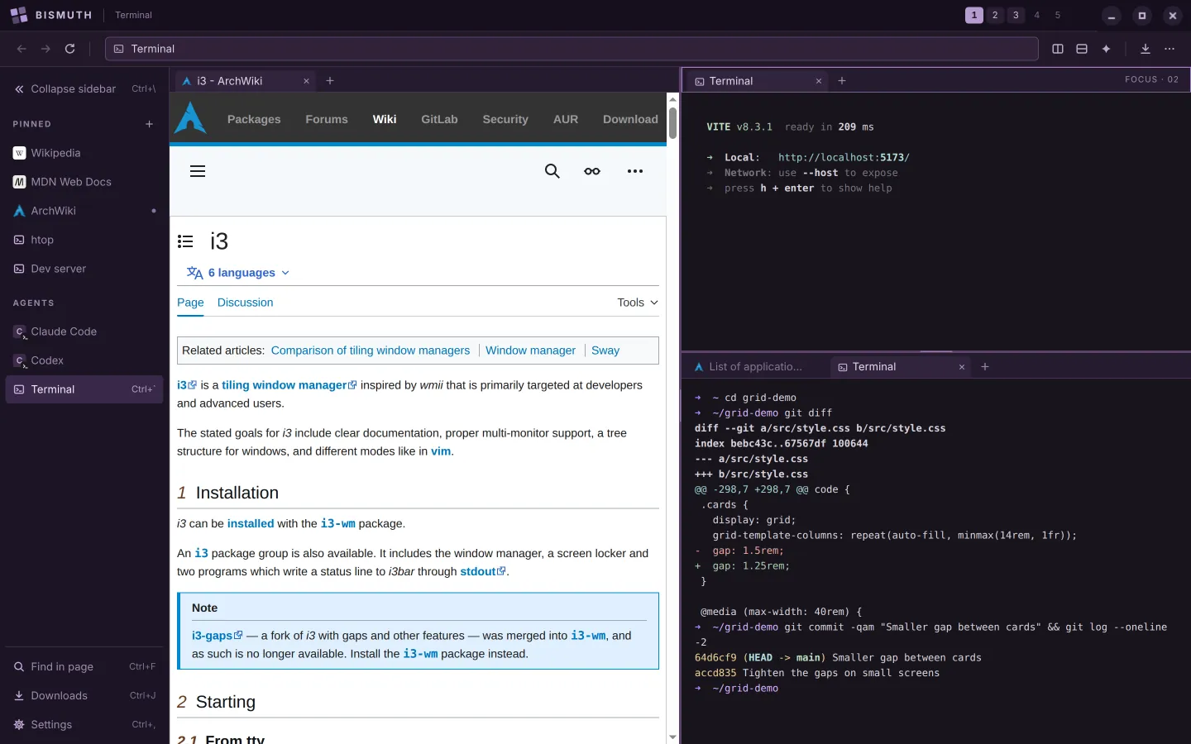
Task: Open the AUR menu item
Action: point(566,119)
